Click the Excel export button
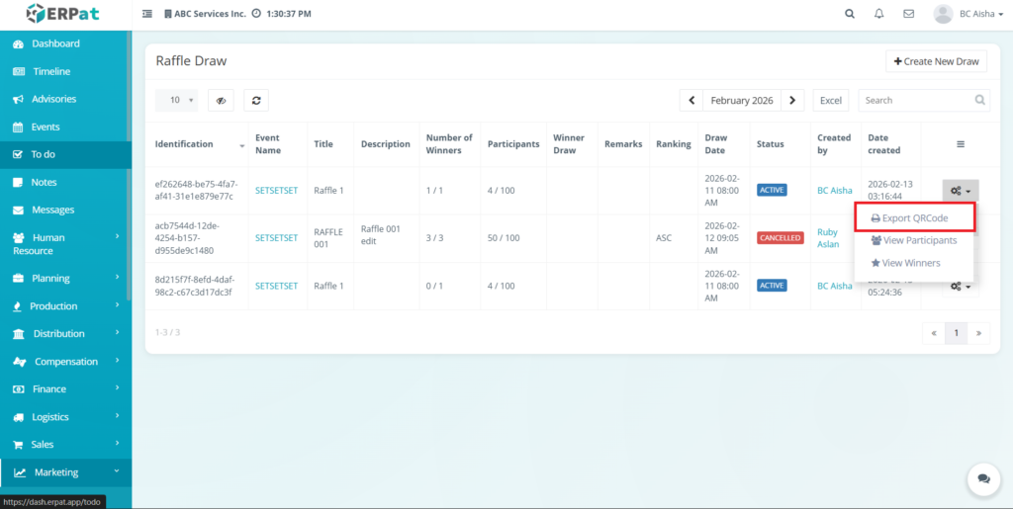This screenshot has height=509, width=1013. (x=831, y=100)
